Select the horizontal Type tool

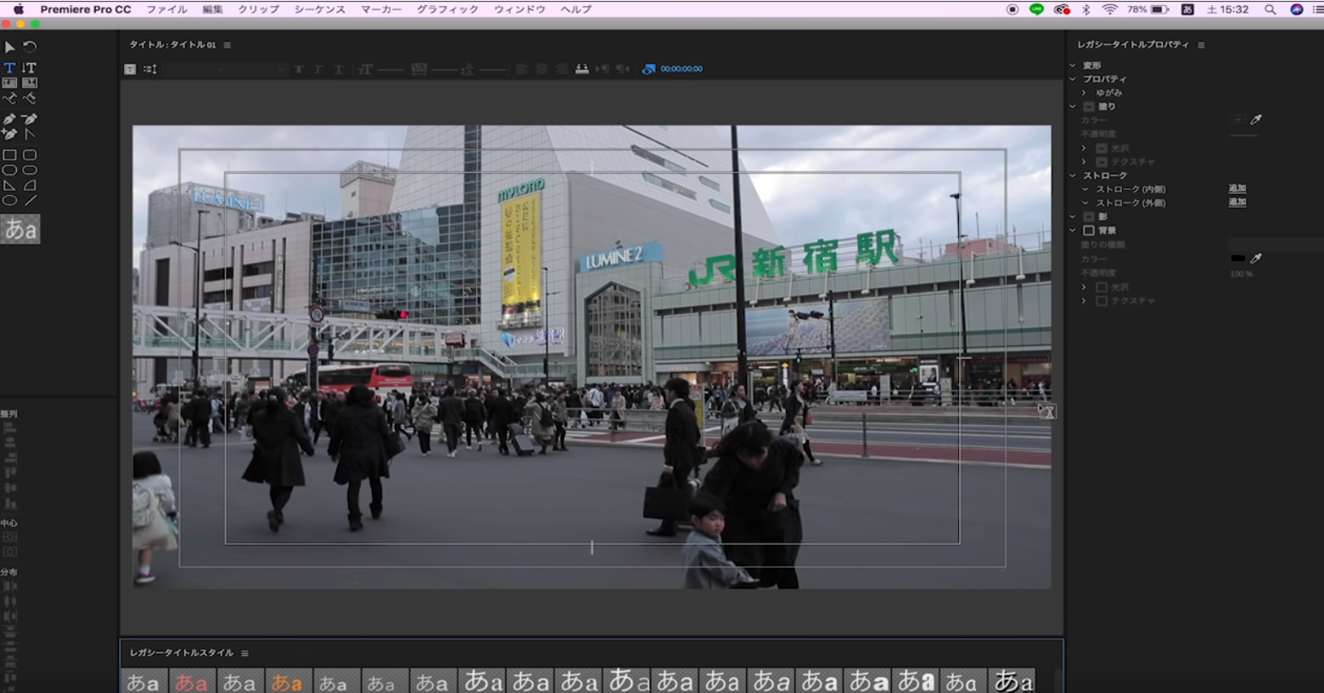coord(9,67)
